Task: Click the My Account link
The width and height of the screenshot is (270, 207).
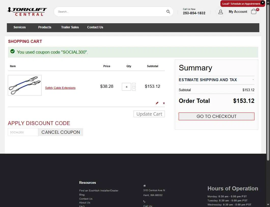Action: (x=238, y=11)
